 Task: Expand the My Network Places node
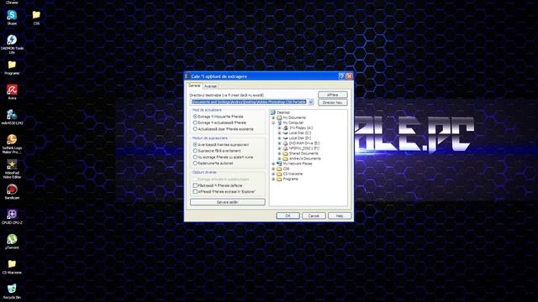pos(273,164)
